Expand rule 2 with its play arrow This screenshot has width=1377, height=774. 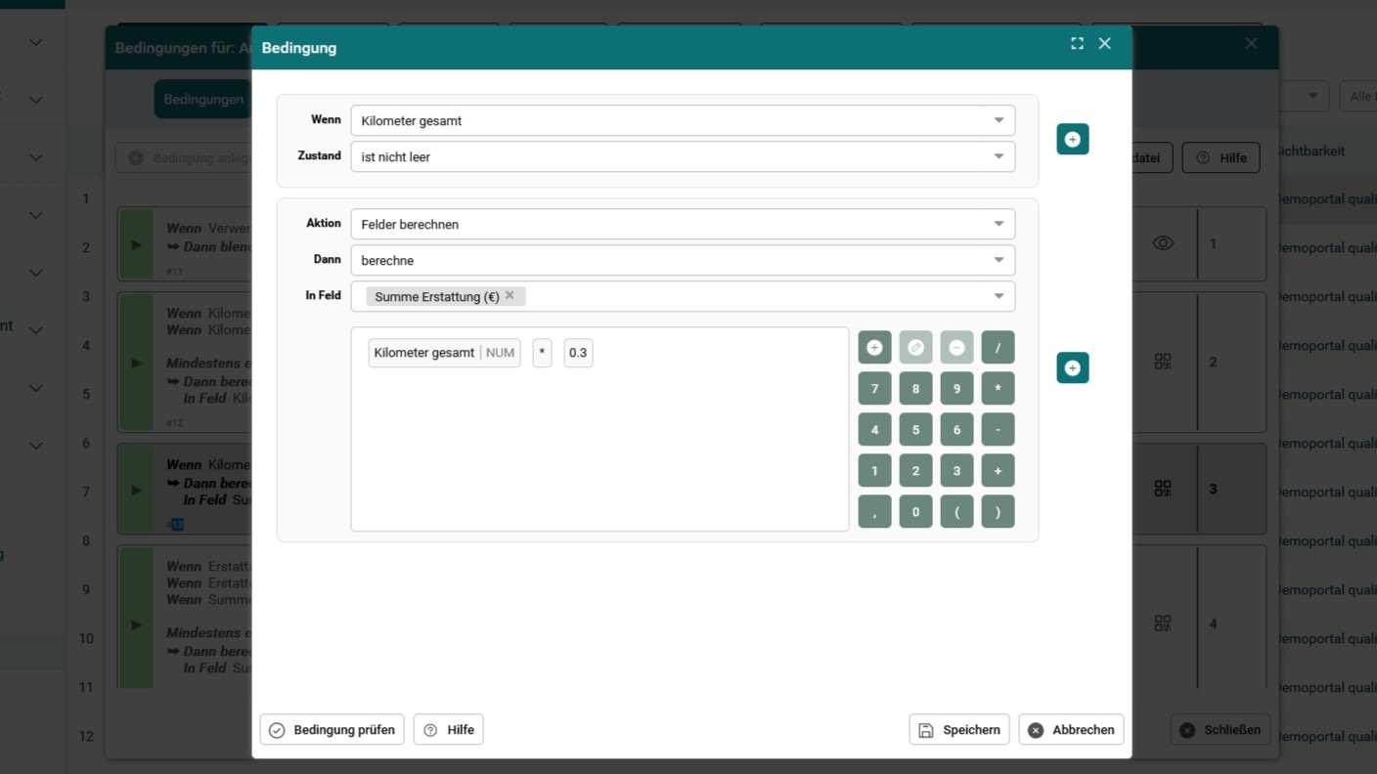click(x=137, y=363)
